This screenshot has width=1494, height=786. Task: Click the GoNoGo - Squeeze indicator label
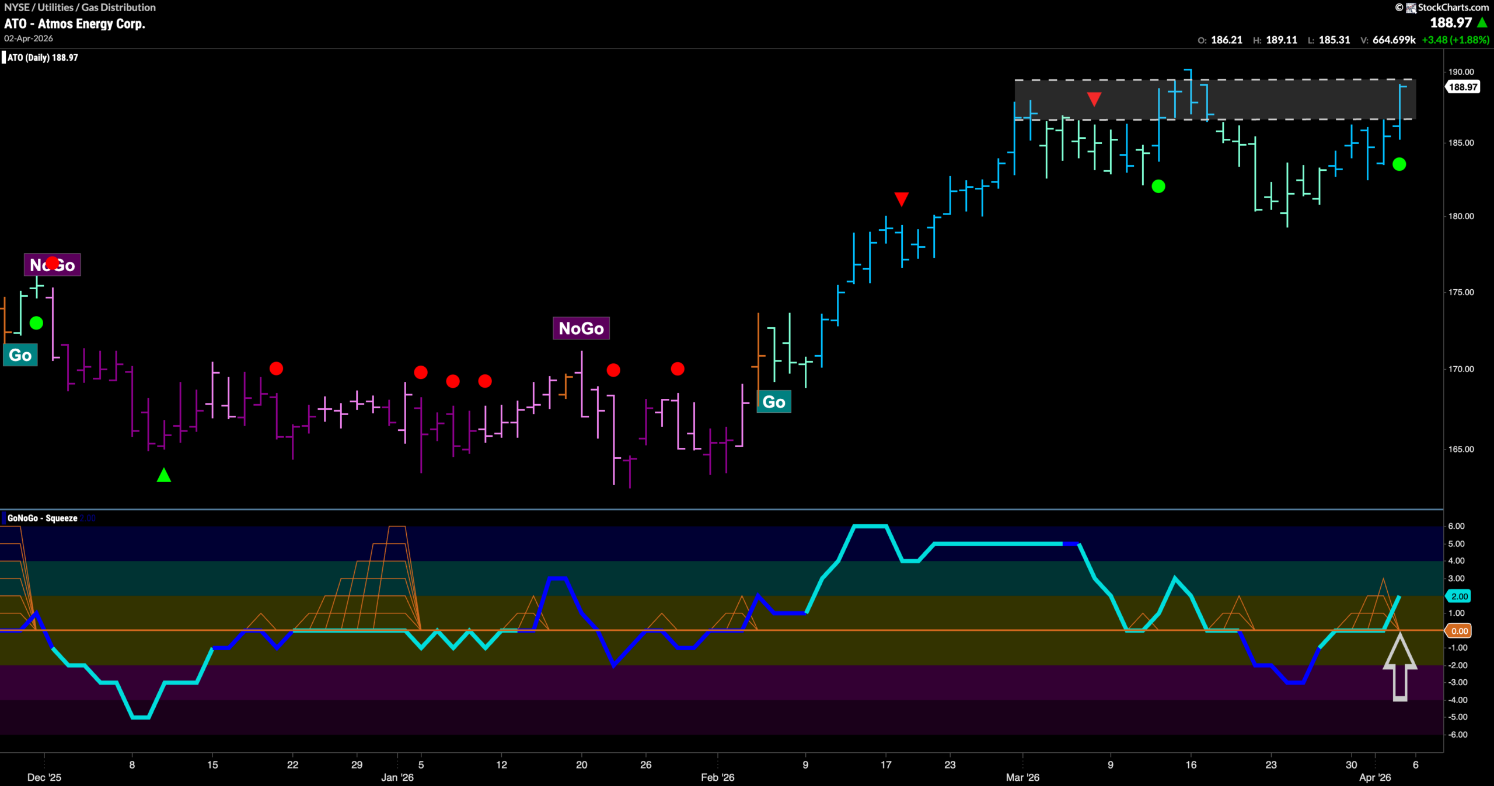(x=42, y=518)
